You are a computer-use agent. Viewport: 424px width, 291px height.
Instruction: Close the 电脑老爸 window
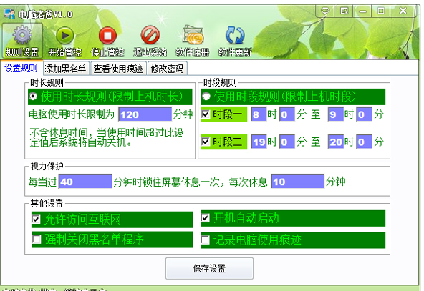(403, 11)
